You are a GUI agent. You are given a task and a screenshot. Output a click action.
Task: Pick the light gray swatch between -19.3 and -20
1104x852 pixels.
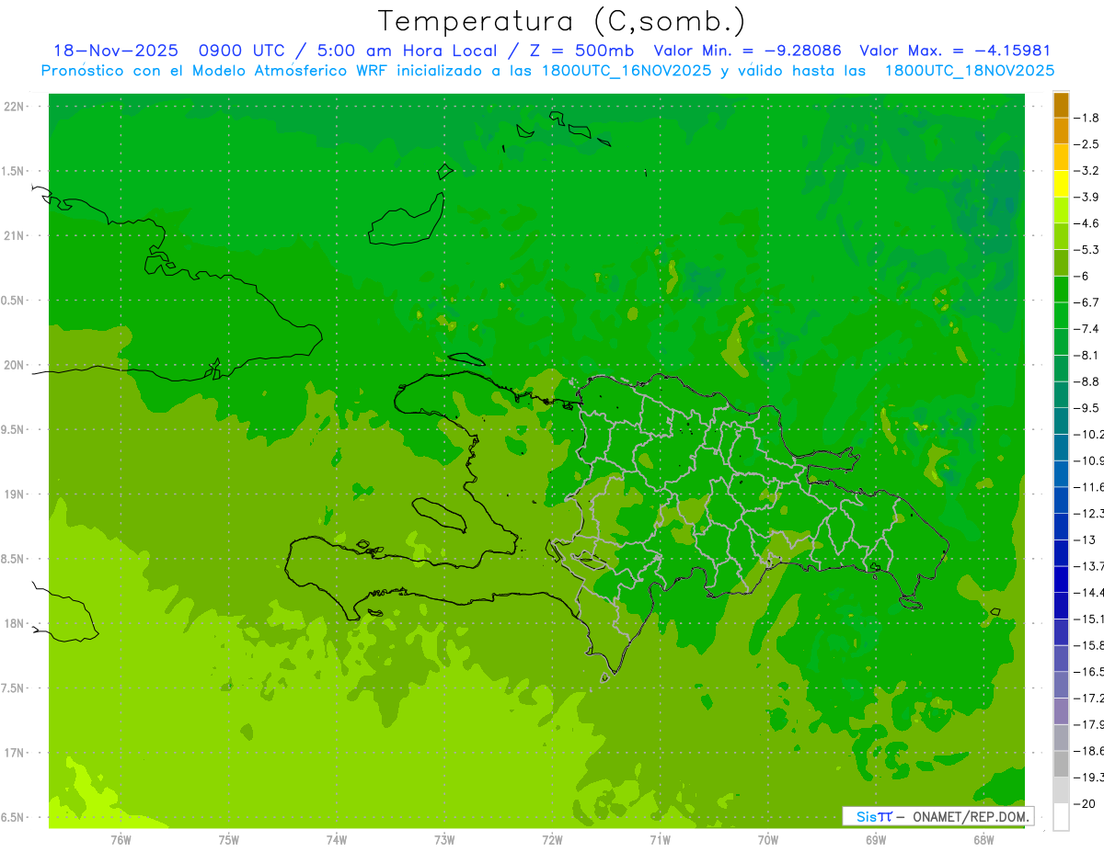pyautogui.click(x=1061, y=790)
